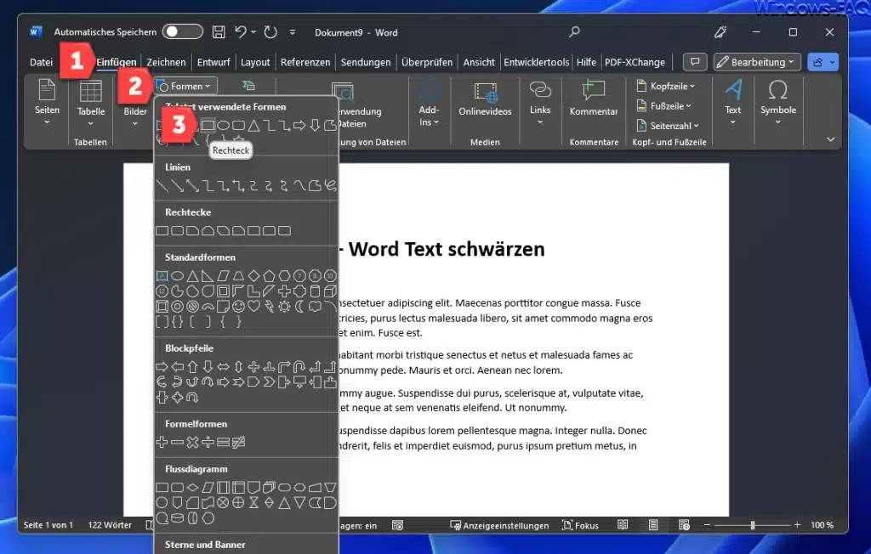Switch to the Überprüfen tab

(x=427, y=62)
